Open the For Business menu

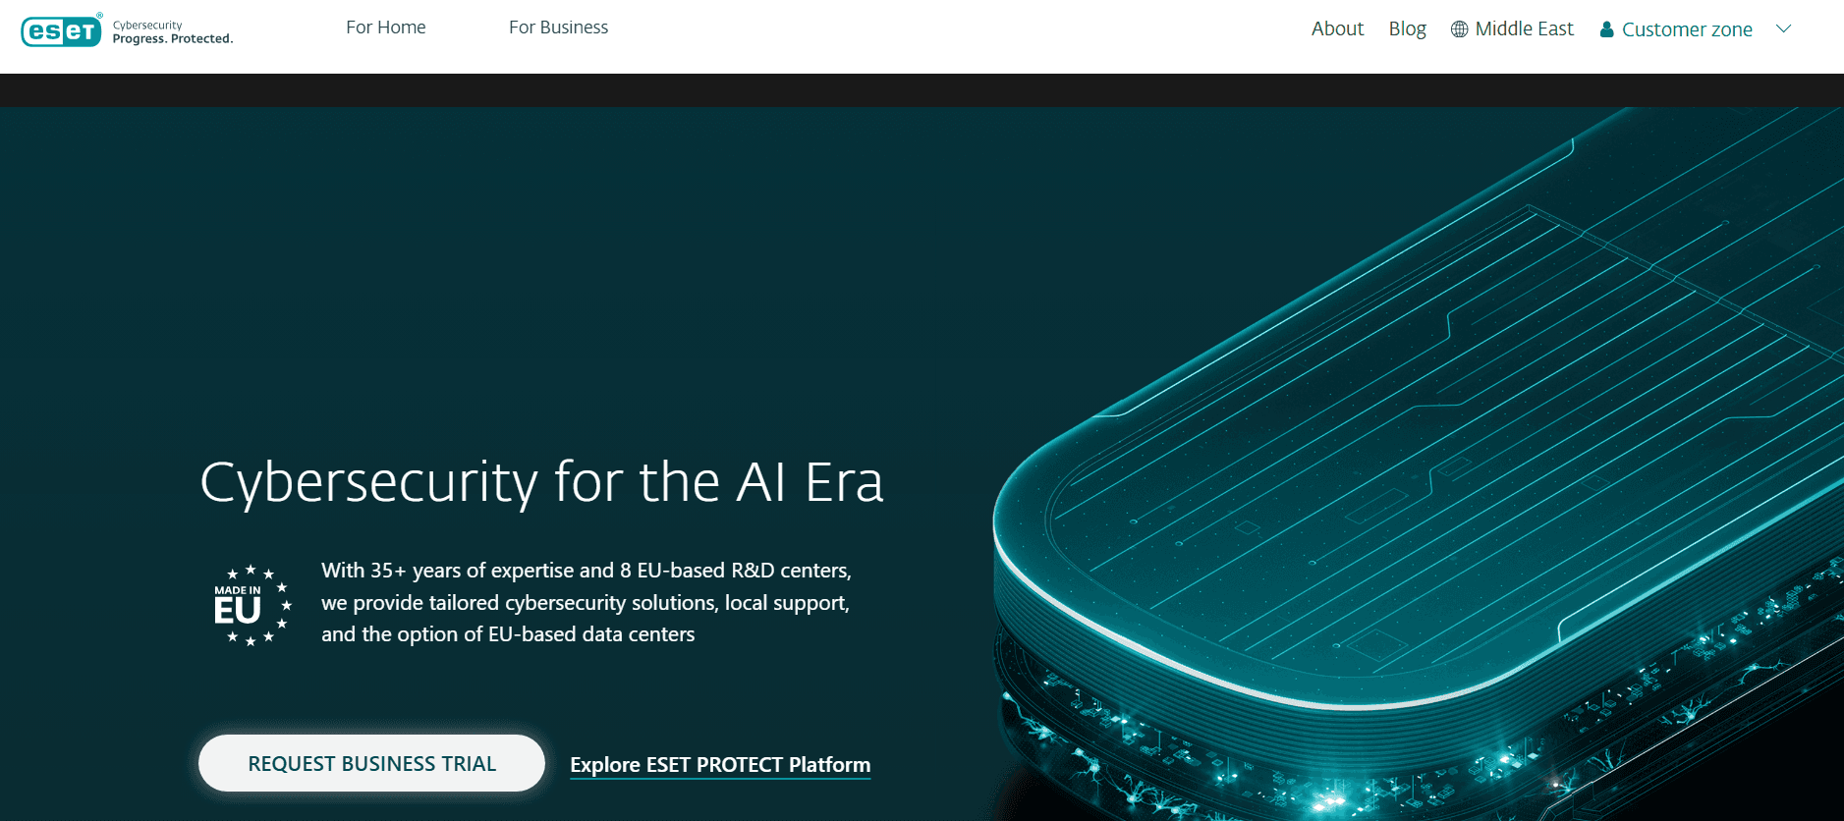pos(558,27)
